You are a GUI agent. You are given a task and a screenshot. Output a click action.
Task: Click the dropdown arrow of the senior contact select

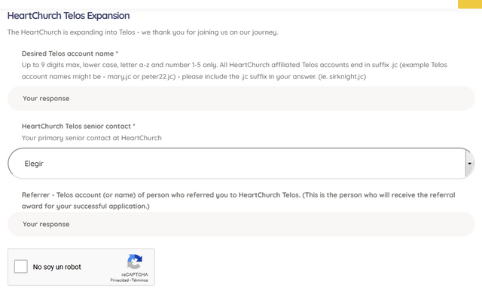point(469,164)
